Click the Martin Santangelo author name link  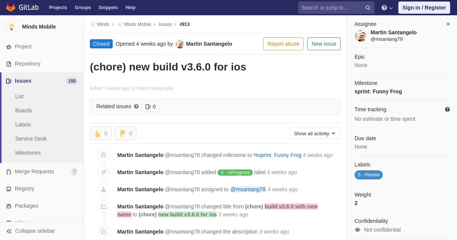click(x=209, y=44)
